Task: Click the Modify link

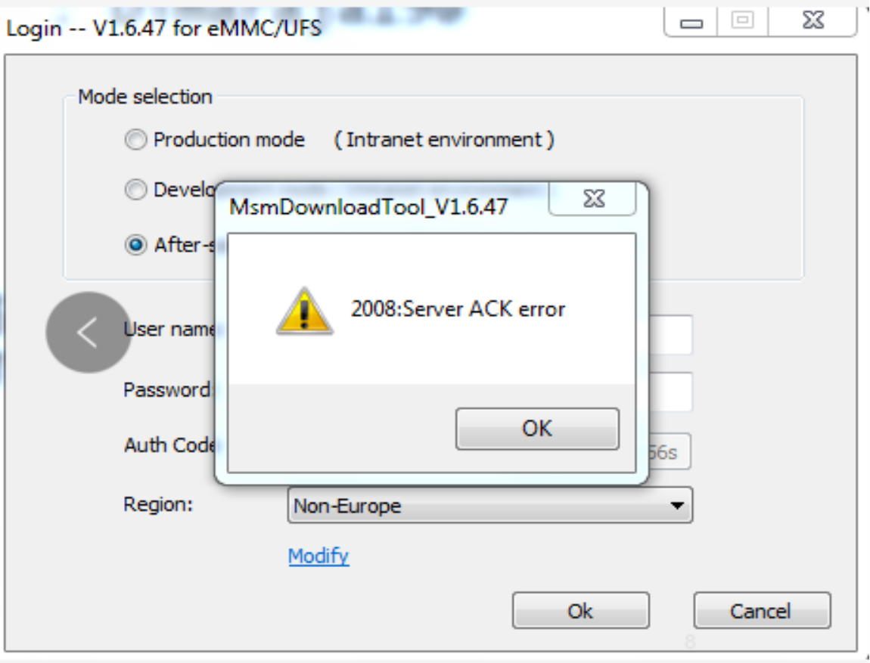Action: click(x=318, y=556)
